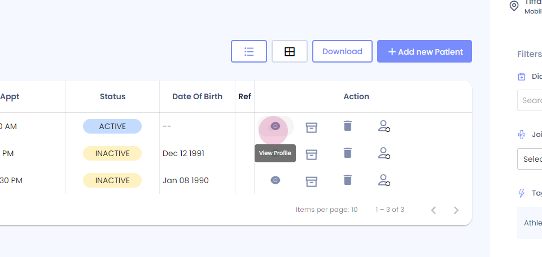The width and height of the screenshot is (542, 257).
Task: Add a new patient
Action: (425, 51)
